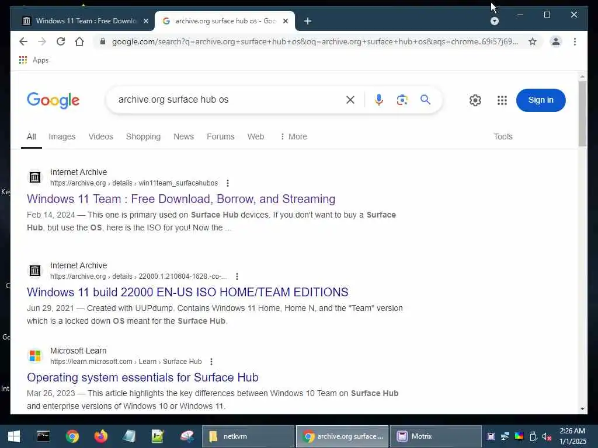The height and width of the screenshot is (448, 598).
Task: Expand the More search filters menu
Action: coord(293,136)
